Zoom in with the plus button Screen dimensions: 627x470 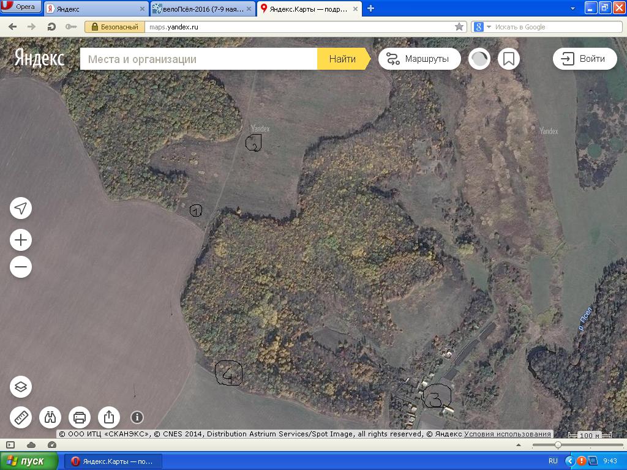[x=21, y=240]
